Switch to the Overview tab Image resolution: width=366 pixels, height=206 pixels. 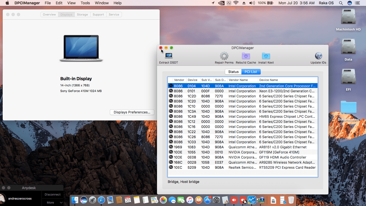[49, 14]
